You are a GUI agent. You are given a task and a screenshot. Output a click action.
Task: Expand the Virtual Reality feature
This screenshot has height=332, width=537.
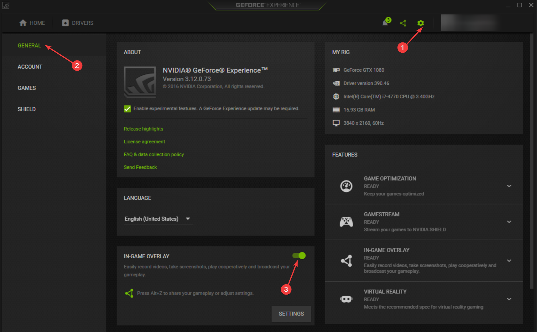(509, 299)
